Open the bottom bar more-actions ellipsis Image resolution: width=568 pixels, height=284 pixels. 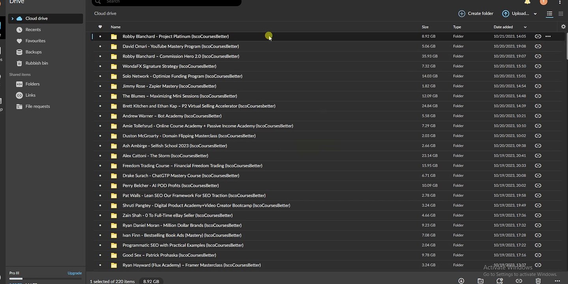point(557,281)
